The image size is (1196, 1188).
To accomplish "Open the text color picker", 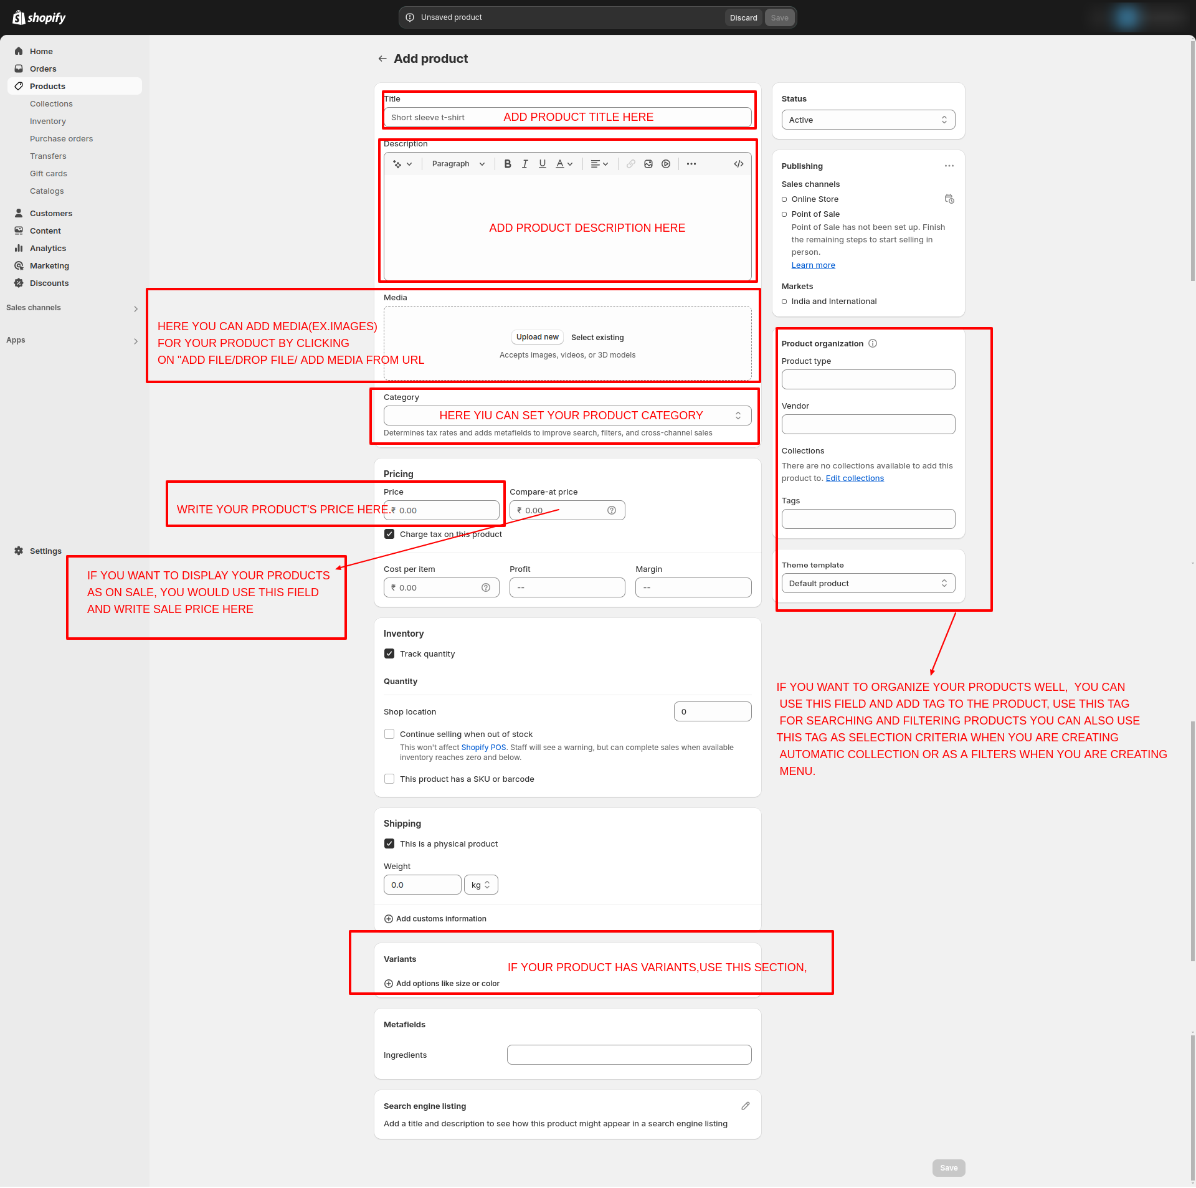I will [x=564, y=164].
